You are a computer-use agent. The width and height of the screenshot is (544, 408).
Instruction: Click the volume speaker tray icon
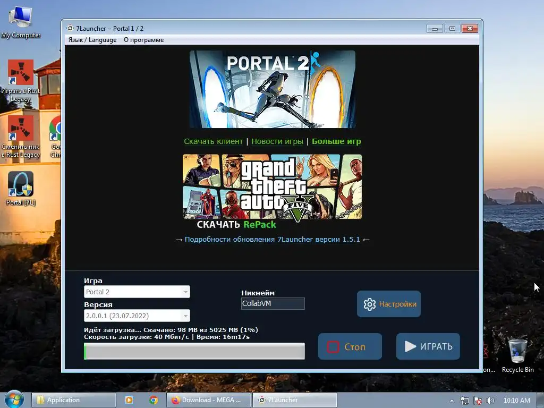[490, 401]
